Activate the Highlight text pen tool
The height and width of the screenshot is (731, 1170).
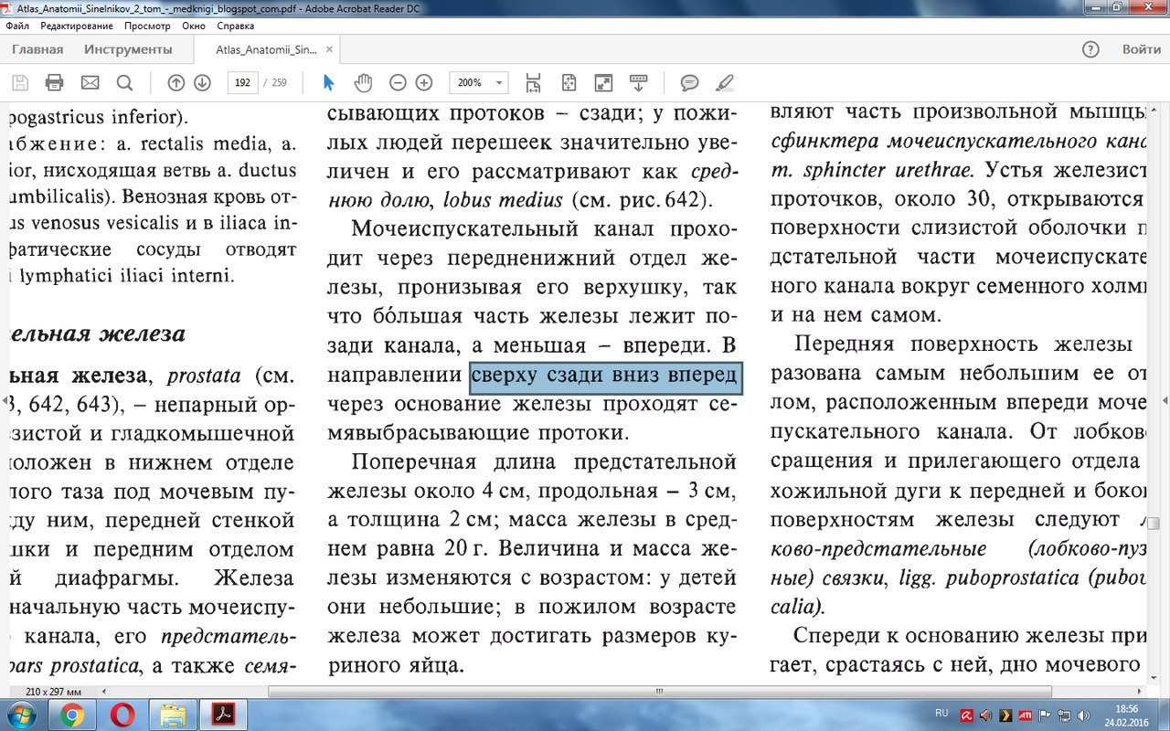724,83
